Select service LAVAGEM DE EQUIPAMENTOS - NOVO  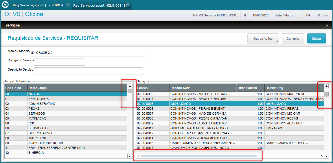(230, 147)
